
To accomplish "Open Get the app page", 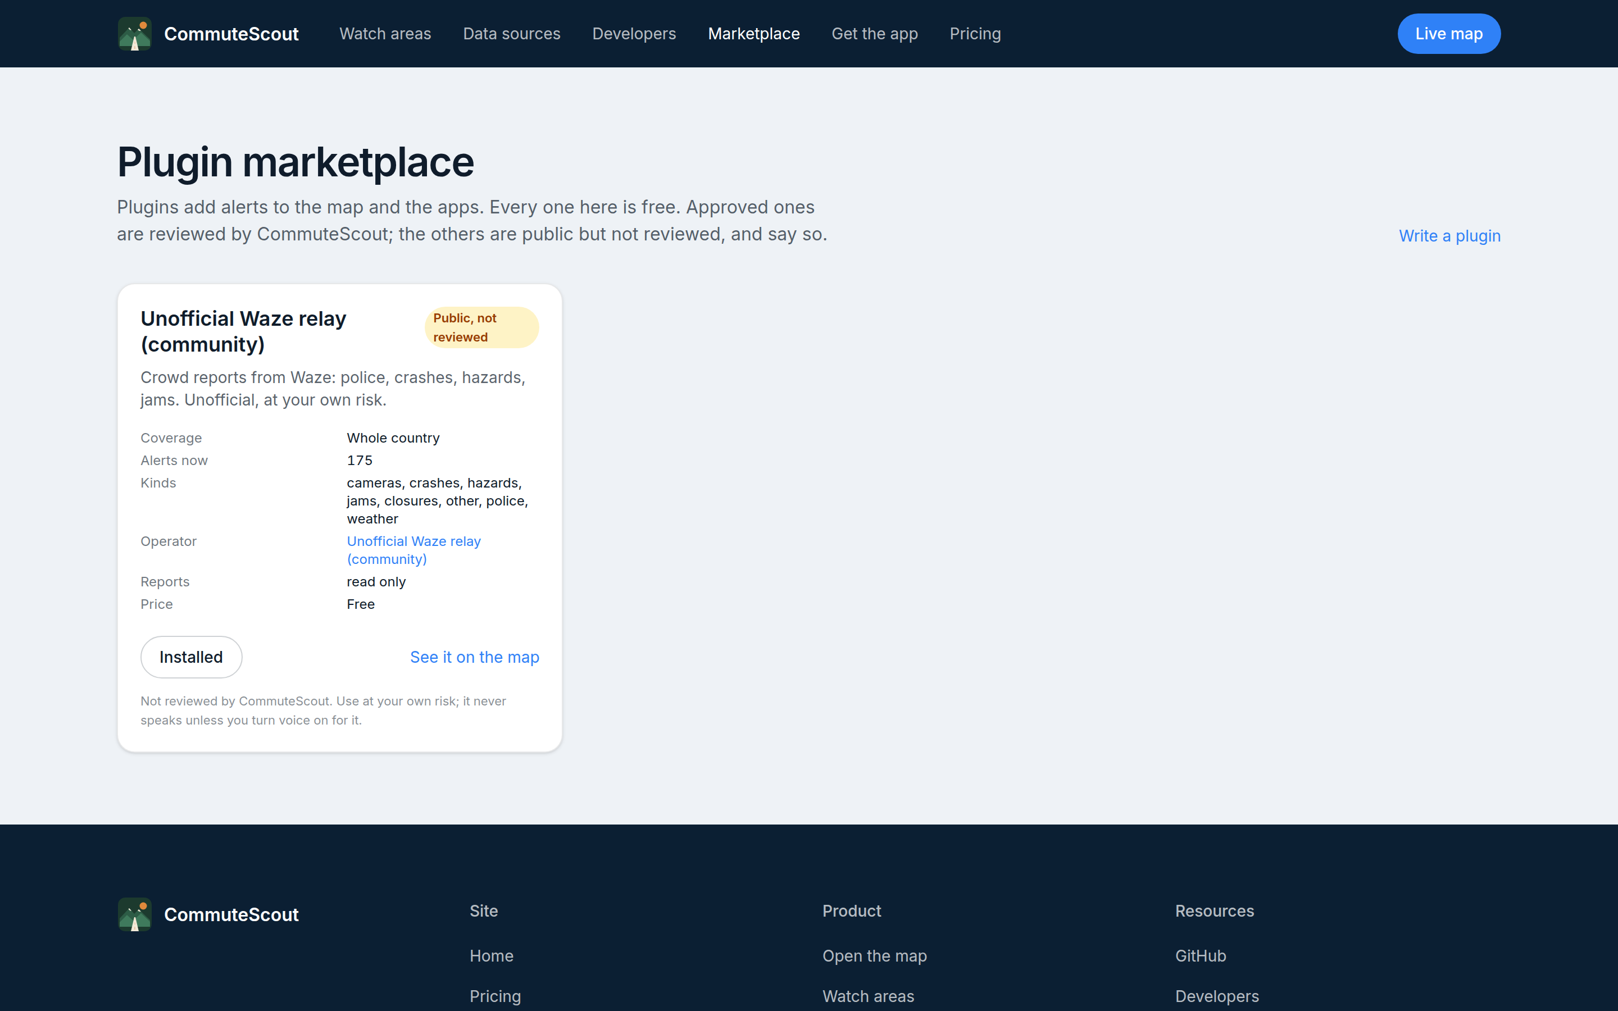I will tap(875, 34).
